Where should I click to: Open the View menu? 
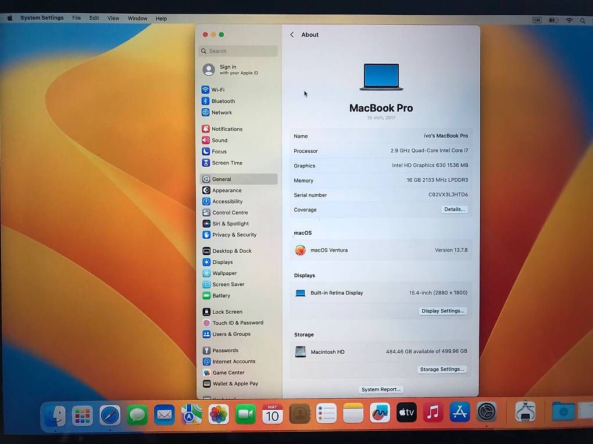[x=113, y=18]
